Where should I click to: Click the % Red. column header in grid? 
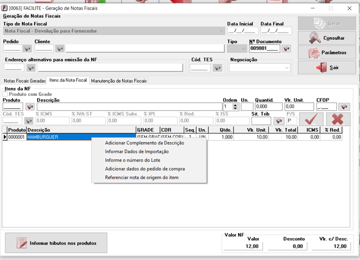pyautogui.click(x=331, y=130)
